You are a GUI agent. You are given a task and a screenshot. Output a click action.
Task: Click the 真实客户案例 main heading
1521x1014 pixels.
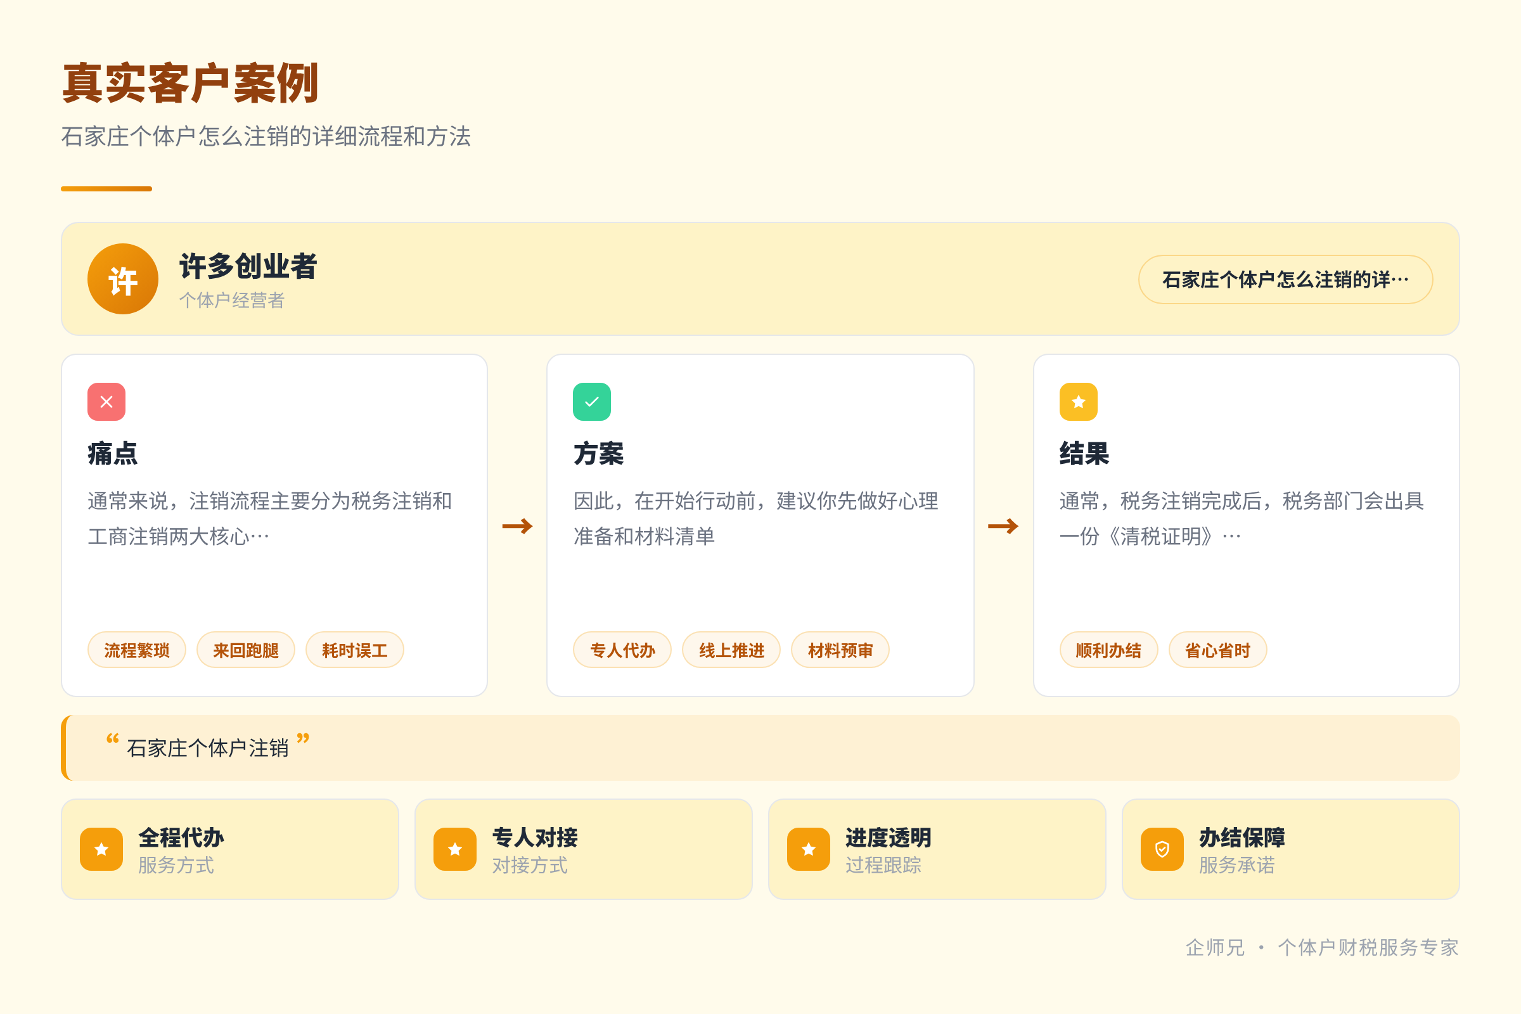pyautogui.click(x=190, y=83)
